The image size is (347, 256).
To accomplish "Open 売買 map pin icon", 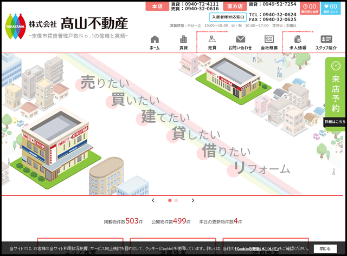I will point(212,39).
